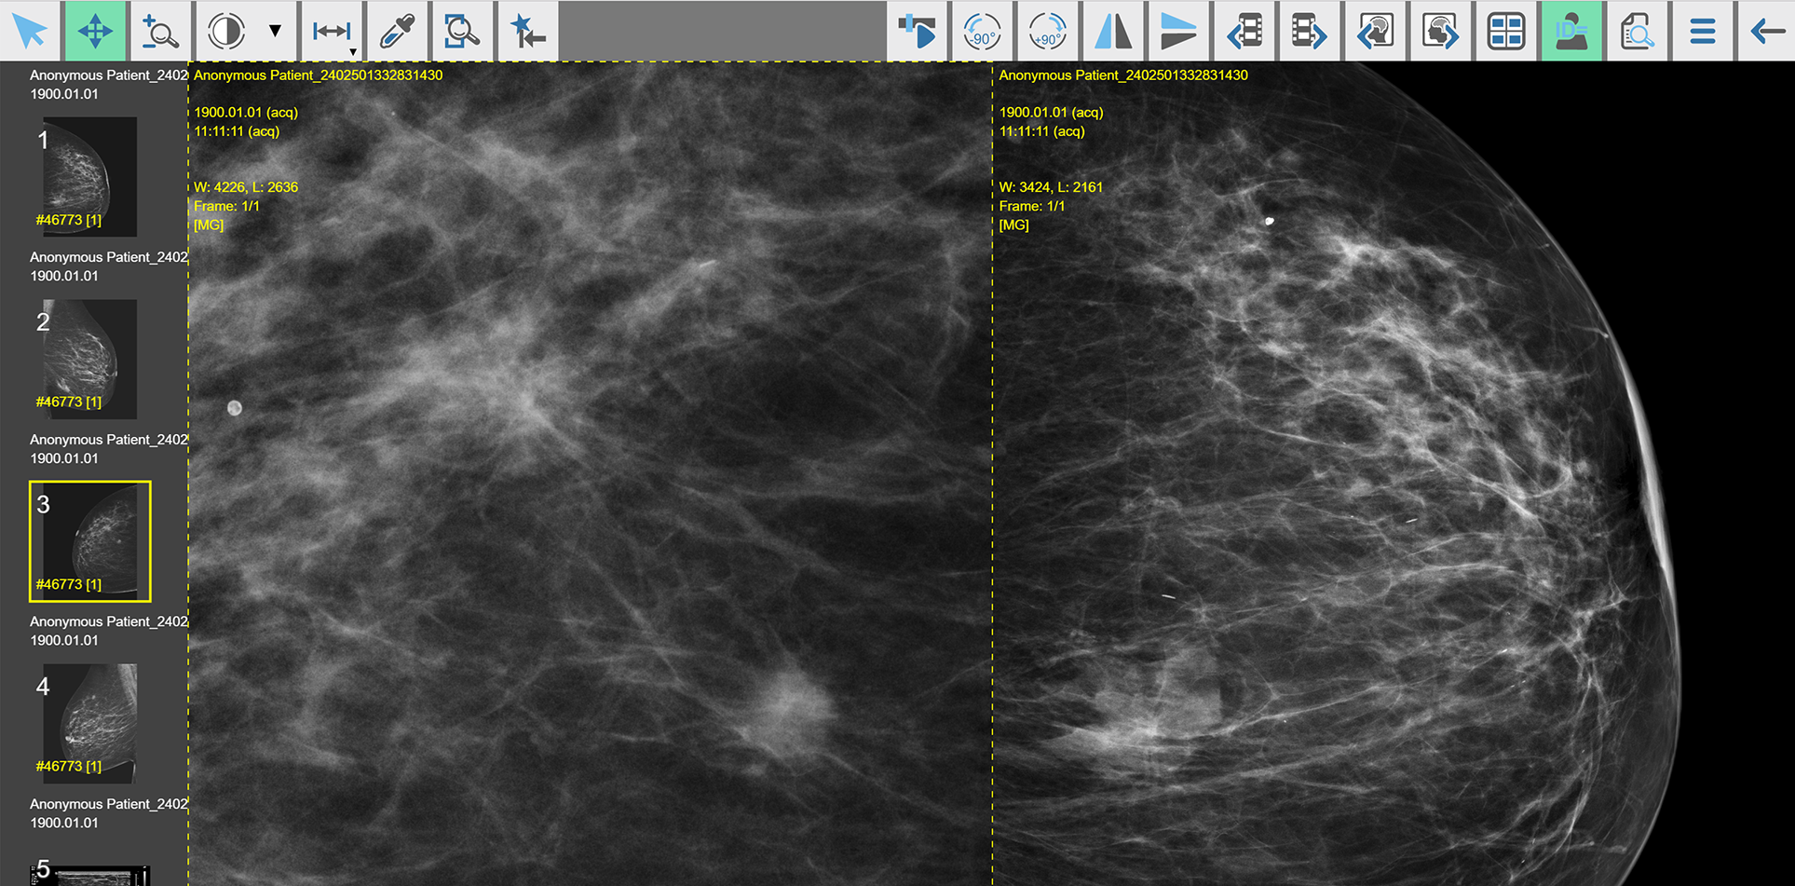Click 'Frame: 1/1' in left viewport
Screen dimensions: 1795x886
pos(226,207)
